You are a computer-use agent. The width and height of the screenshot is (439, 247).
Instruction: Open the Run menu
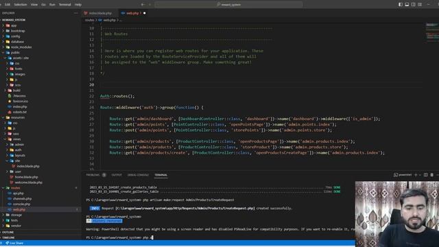(x=52, y=5)
